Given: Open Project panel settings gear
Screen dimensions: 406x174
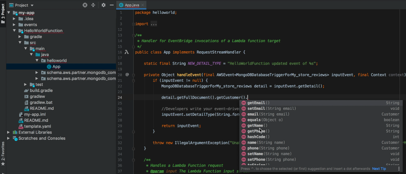Looking at the screenshot, I should click(104, 5).
